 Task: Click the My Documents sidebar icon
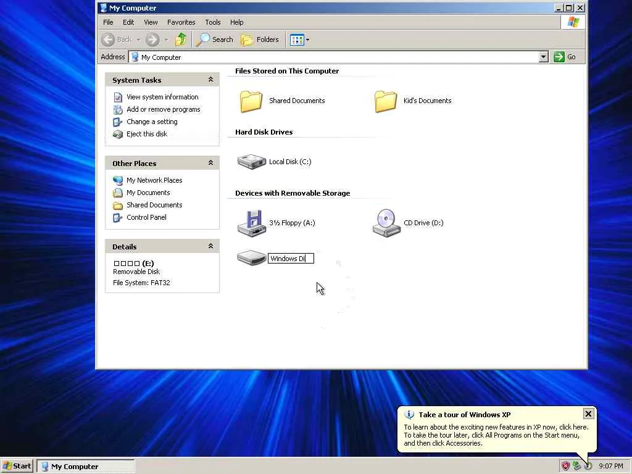[118, 193]
